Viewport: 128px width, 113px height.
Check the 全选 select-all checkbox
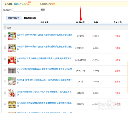[5, 27]
